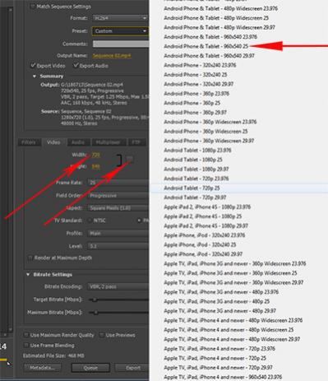Select Android Phone - 360p 29.97 preset
The image size is (328, 381).
[x=196, y=113]
